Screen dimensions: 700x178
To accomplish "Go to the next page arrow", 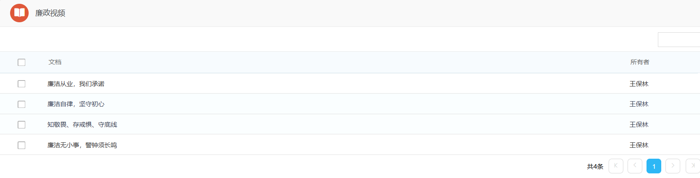I will pos(673,166).
